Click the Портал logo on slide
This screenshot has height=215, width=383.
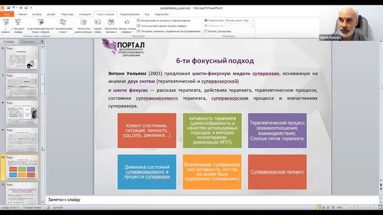click(x=123, y=47)
